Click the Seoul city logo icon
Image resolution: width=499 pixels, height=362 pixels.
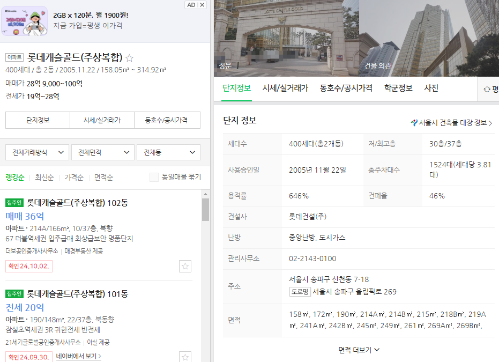coord(414,123)
